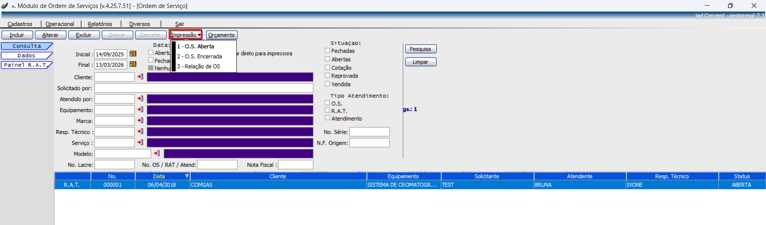Select '1 - O.S. Aberta' print option
This screenshot has width=766, height=225.
pos(196,46)
